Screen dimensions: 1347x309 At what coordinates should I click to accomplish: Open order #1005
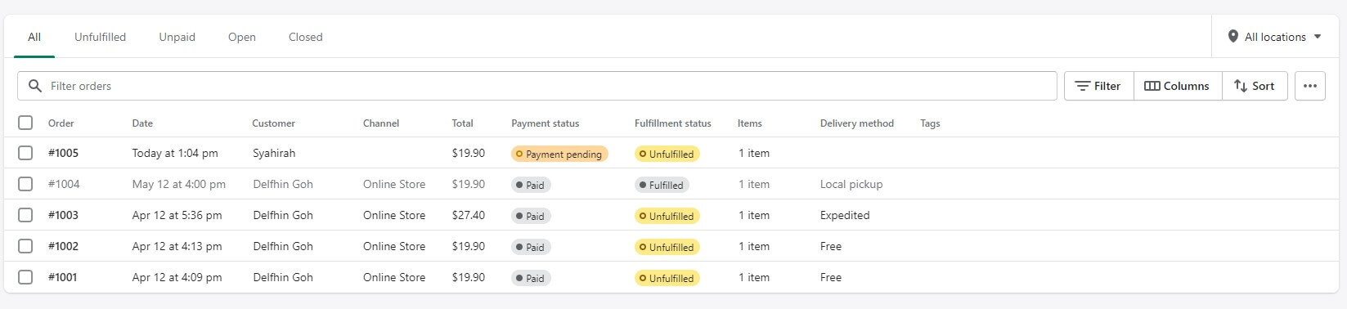pyautogui.click(x=63, y=153)
